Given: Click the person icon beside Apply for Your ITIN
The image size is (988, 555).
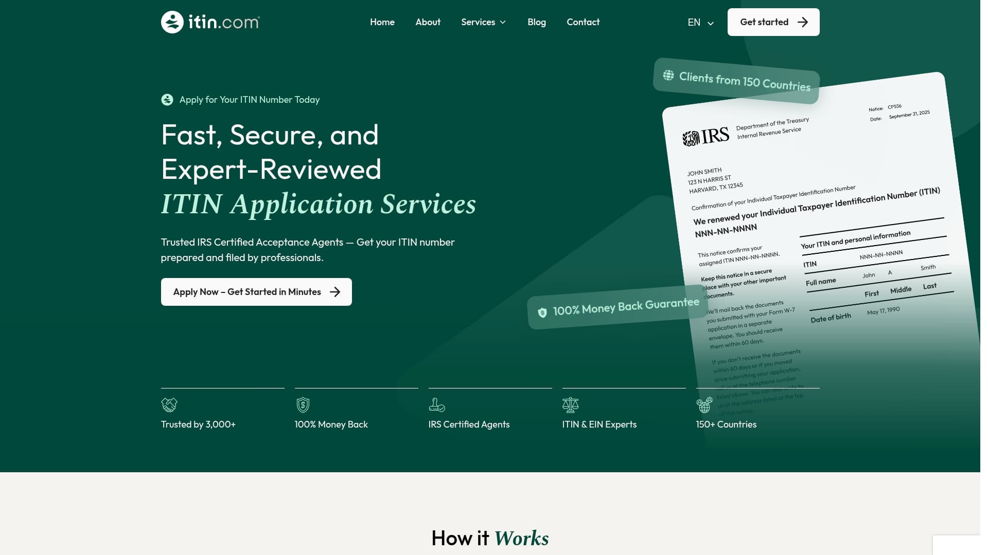Looking at the screenshot, I should coord(167,100).
